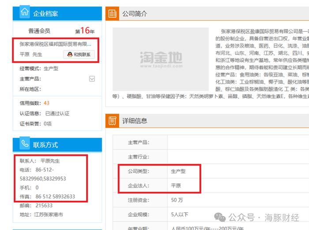
Task: Expand the 主营产品 dropdown arrow
Action: 92,79
